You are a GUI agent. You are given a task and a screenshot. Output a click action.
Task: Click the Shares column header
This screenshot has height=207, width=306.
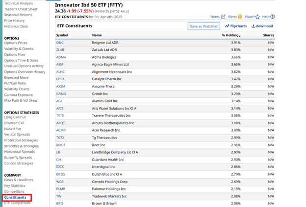[x=267, y=35]
